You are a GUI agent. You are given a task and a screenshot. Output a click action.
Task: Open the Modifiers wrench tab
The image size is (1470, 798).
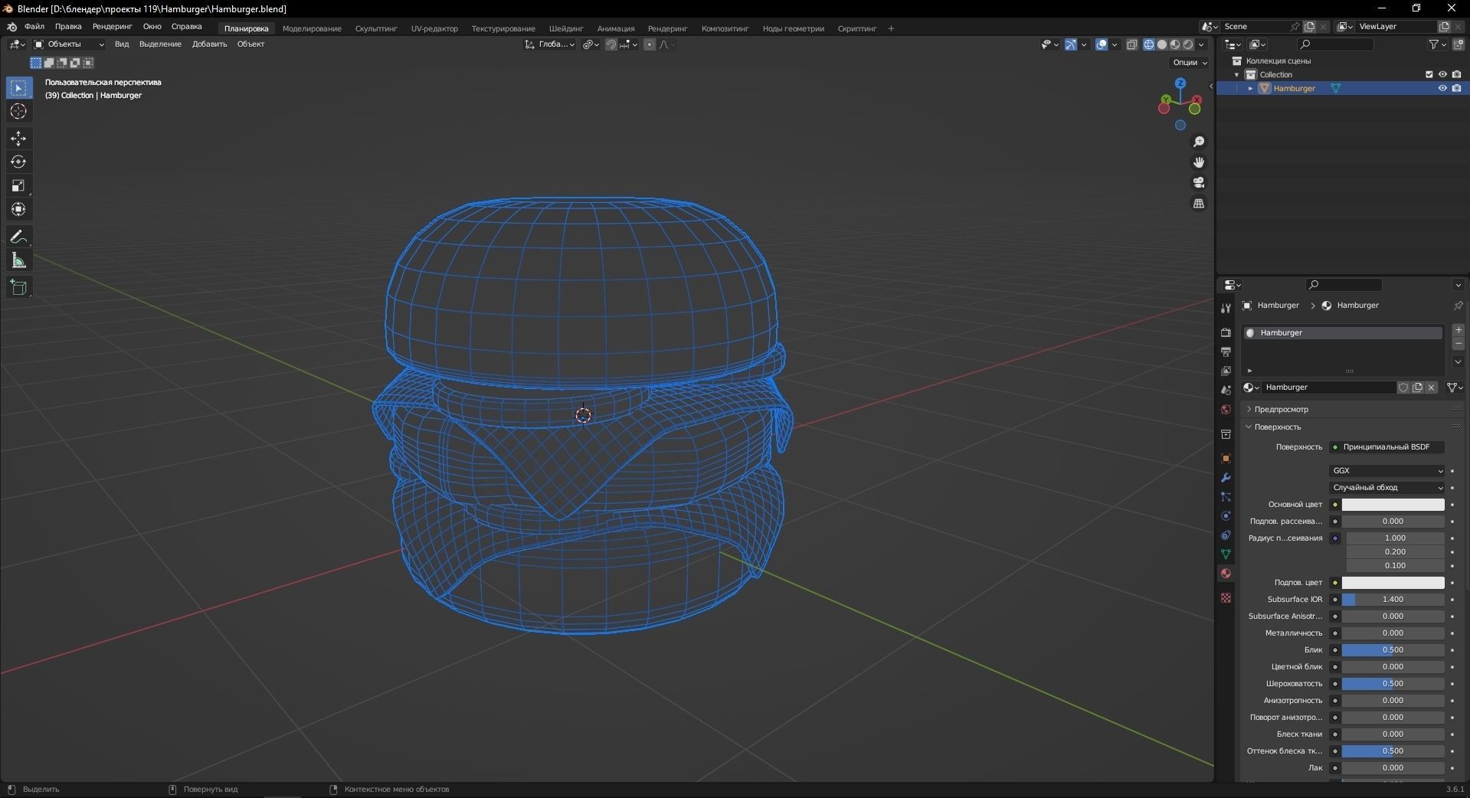(x=1226, y=478)
